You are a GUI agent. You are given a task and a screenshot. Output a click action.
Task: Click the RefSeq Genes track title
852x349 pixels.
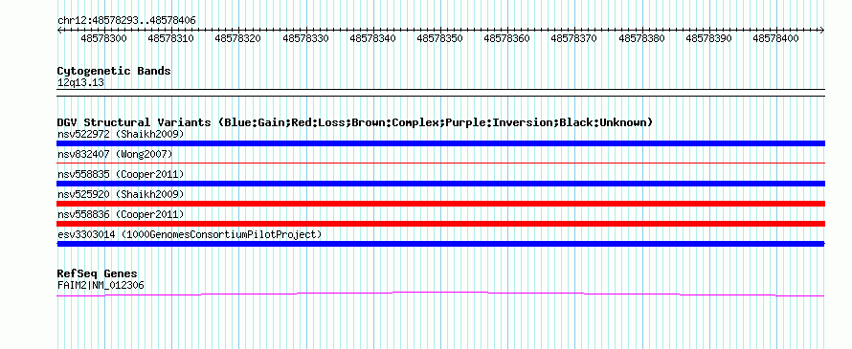pyautogui.click(x=98, y=273)
